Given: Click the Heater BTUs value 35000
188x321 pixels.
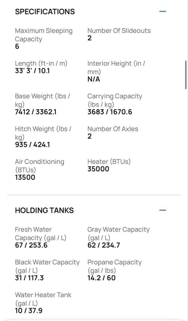Looking at the screenshot, I should coord(98,169).
